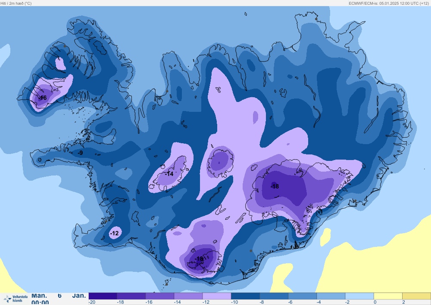Pick the legend swatch between -16 and -14
431x305 pixels.
point(160,296)
